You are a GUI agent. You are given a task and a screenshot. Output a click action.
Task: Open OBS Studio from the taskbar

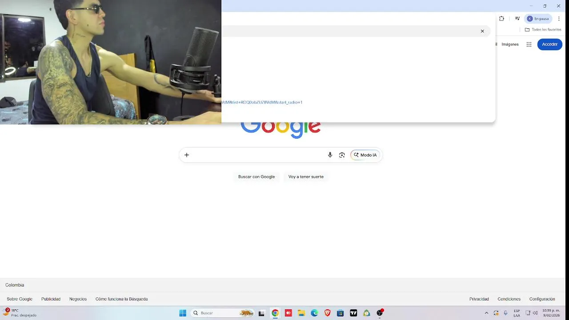point(380,313)
